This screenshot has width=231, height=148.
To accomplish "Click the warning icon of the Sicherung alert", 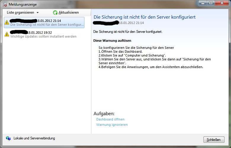I will coord(7,22).
